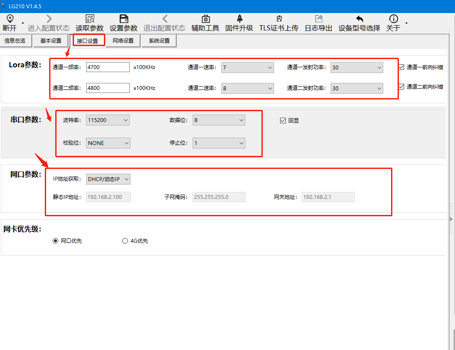
Task: Click the right side panel collapse handle
Action: click(451, 219)
